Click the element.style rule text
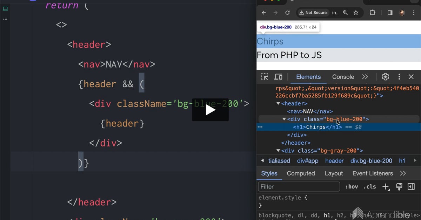421x220 pixels. pos(280,198)
